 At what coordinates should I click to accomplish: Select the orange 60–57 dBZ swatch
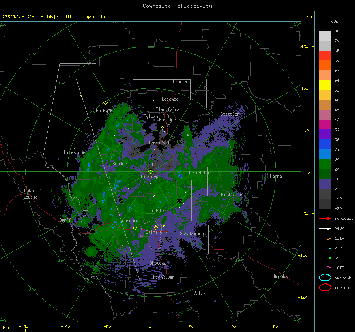pyautogui.click(x=325, y=66)
